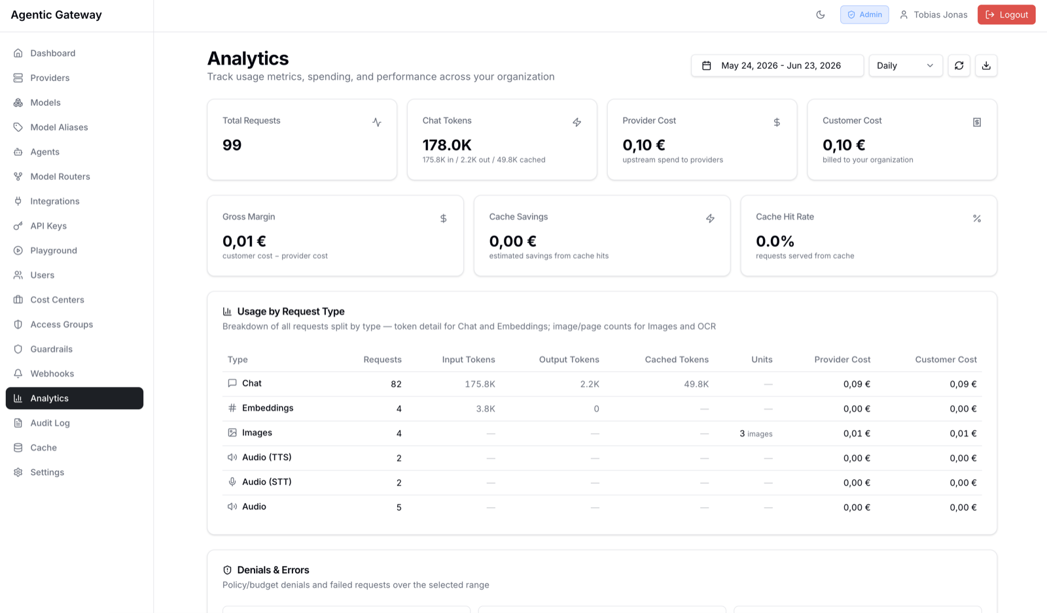Viewport: 1047px width, 613px height.
Task: Click the Users people icon
Action: (18, 275)
